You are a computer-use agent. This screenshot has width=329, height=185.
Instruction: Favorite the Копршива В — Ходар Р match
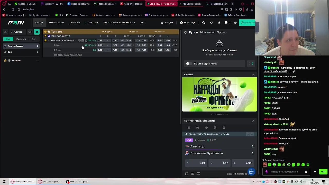coord(45,40)
